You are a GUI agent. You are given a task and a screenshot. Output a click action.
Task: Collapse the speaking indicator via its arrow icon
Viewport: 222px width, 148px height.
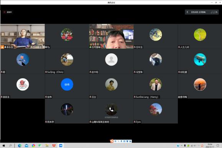(x=217, y=12)
